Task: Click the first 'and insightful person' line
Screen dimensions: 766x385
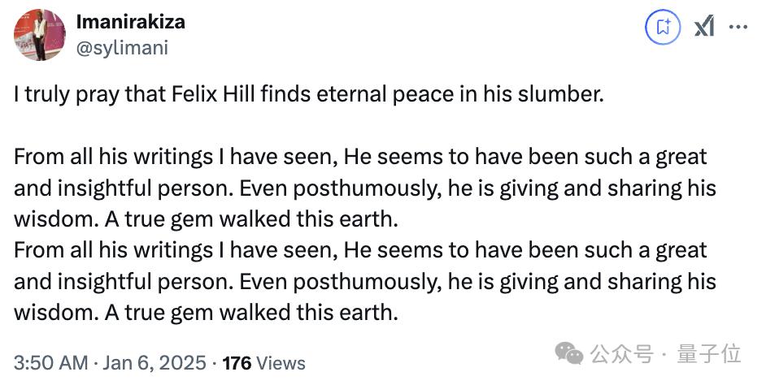Action: [364, 188]
